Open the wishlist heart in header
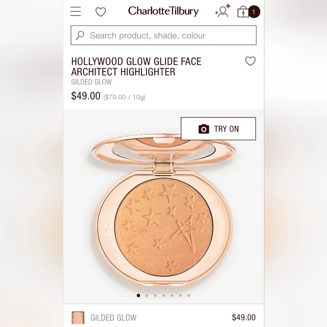 coord(100,12)
